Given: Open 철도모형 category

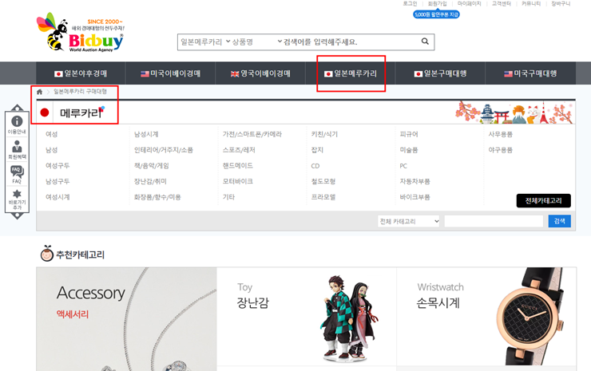Looking at the screenshot, I should (x=323, y=181).
